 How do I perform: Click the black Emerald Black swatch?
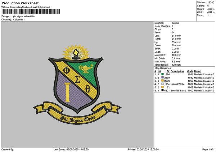[x=162, y=90]
